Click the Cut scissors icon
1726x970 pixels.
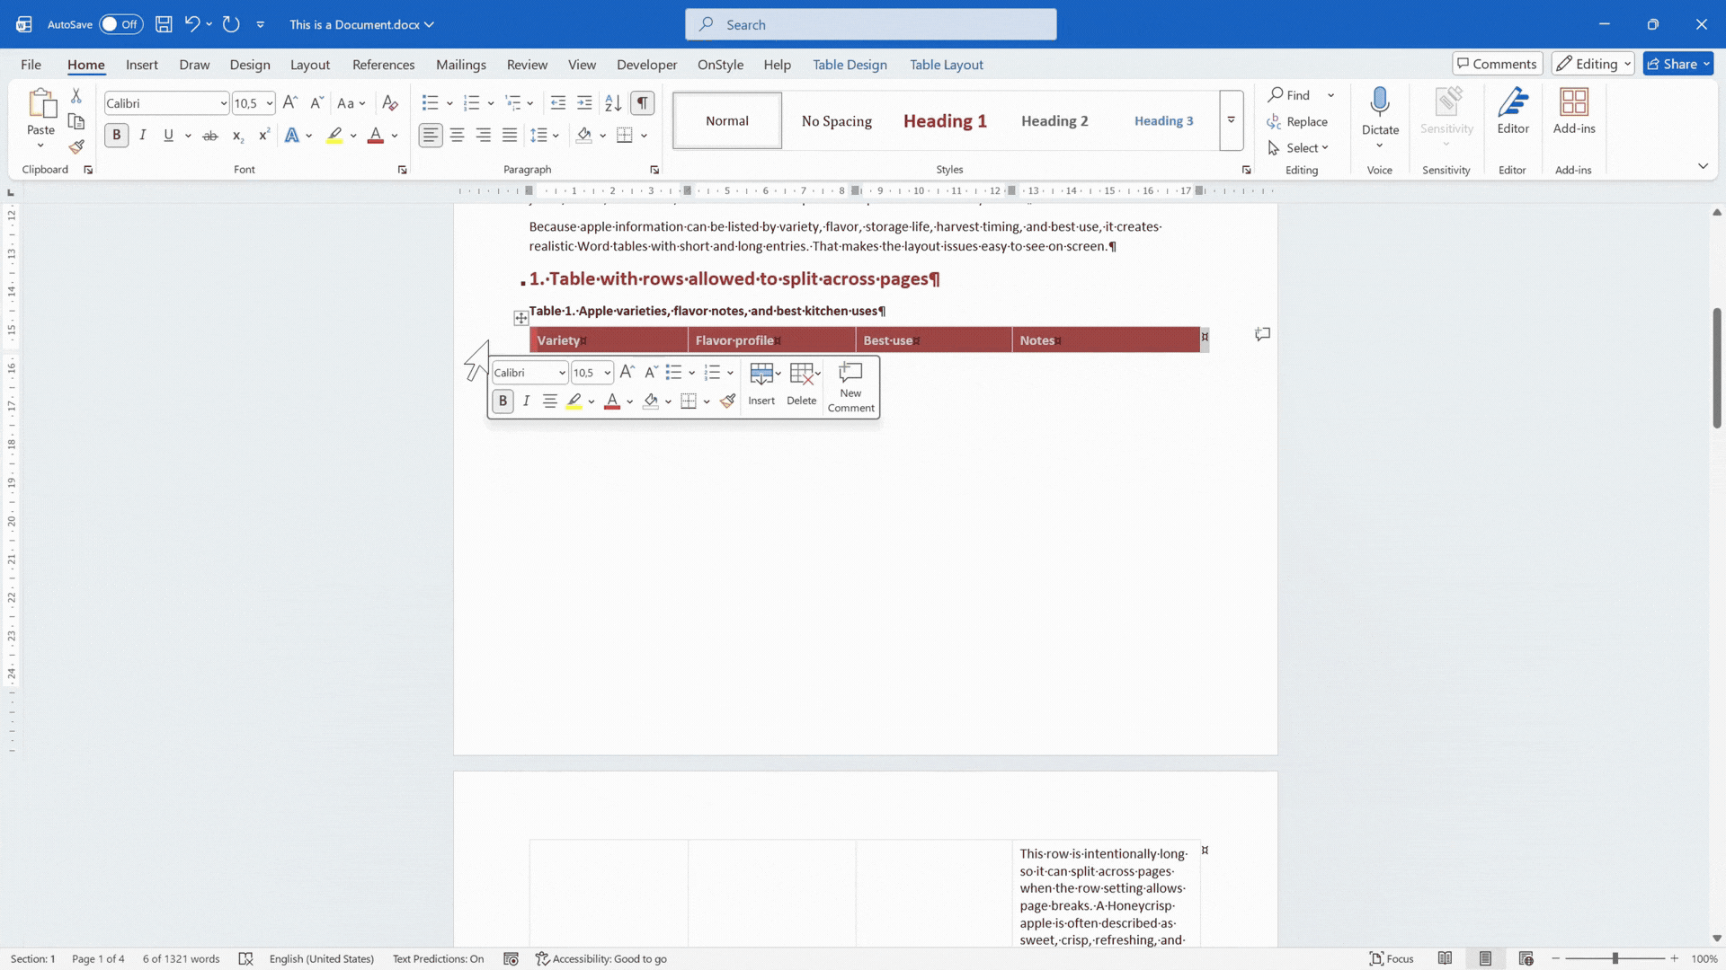click(x=76, y=95)
